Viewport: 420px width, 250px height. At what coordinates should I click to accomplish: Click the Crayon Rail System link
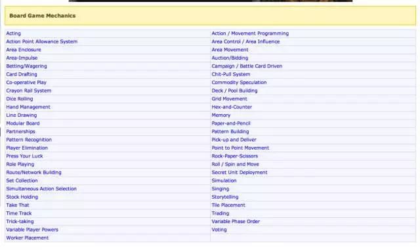29,91
